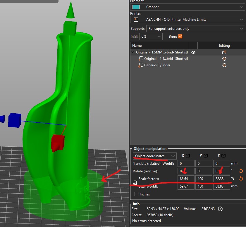The height and width of the screenshot is (227, 246).
Task: Click the Scale factor X field 86.64
Action: pos(186,179)
